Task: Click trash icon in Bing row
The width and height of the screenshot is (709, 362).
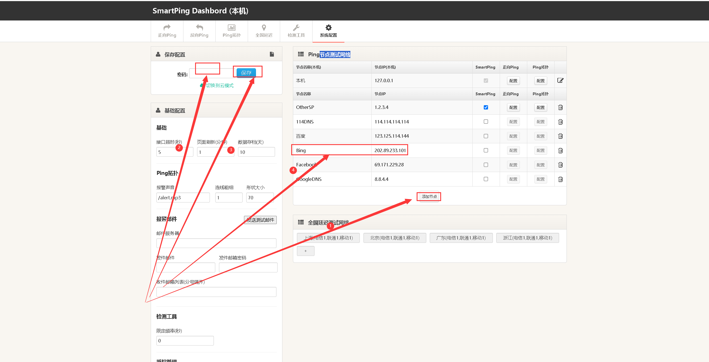Action: (x=560, y=150)
